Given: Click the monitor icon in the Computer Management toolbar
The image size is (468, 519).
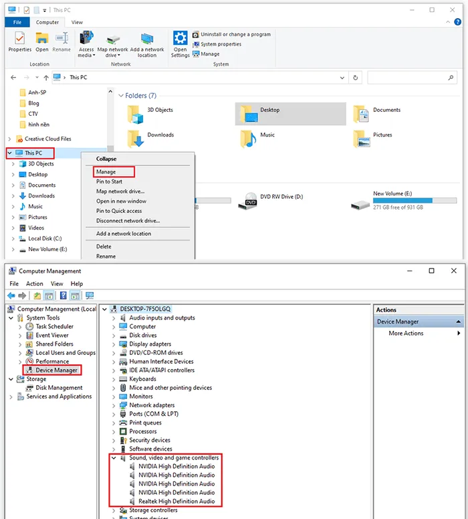Looking at the screenshot, I should pyautogui.click(x=90, y=295).
